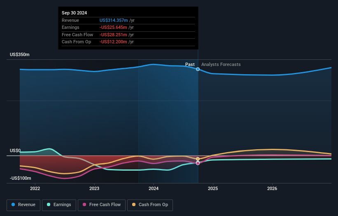This screenshot has width=338, height=216.
Task: Toggle the Earnings legend series
Action: (x=59, y=205)
